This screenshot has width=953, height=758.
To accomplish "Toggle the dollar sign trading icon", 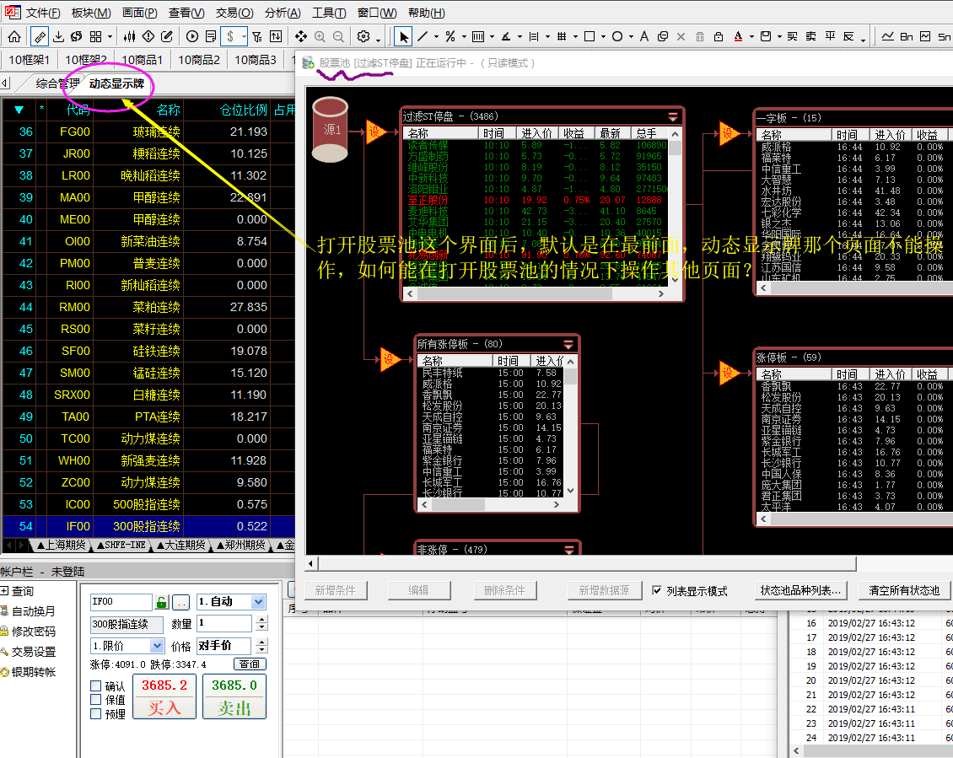I will click(x=230, y=36).
